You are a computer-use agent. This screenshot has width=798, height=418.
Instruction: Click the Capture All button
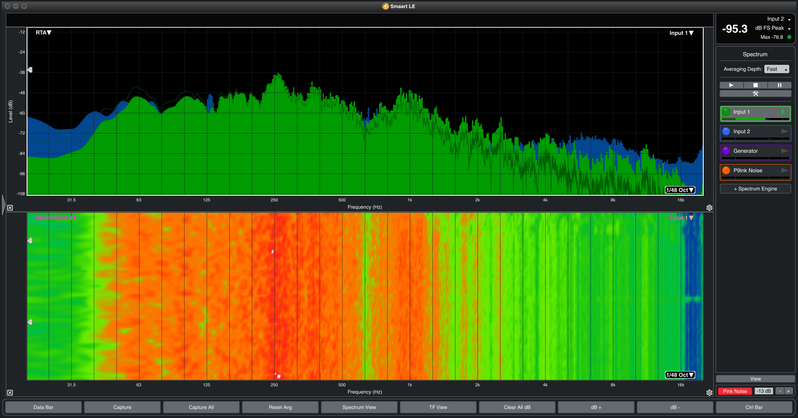tap(201, 407)
